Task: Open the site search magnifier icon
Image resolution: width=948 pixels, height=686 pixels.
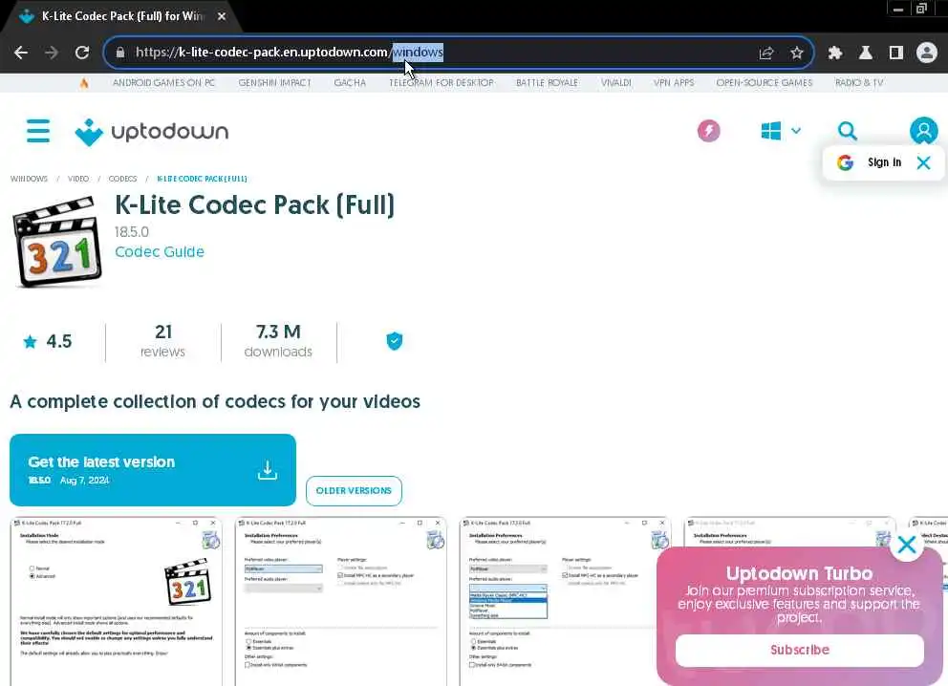Action: click(x=847, y=131)
